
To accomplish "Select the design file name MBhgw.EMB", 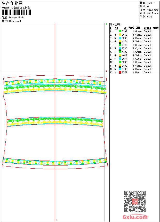I will coord(16,18).
